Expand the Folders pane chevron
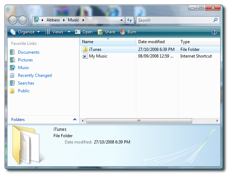Screen dimensions: 228x174 pos(75,120)
